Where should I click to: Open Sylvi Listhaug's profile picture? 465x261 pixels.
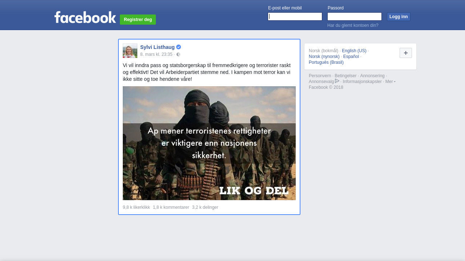coord(130,51)
